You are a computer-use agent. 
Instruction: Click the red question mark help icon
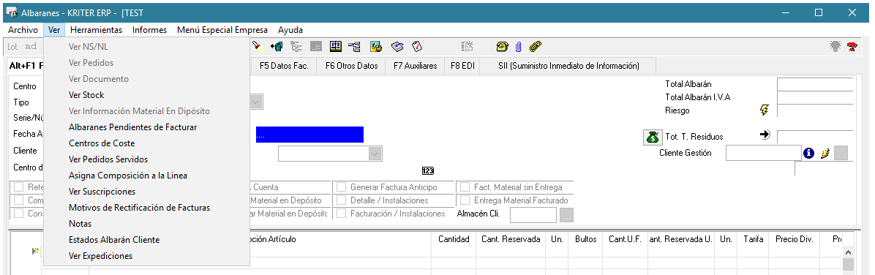tap(852, 47)
